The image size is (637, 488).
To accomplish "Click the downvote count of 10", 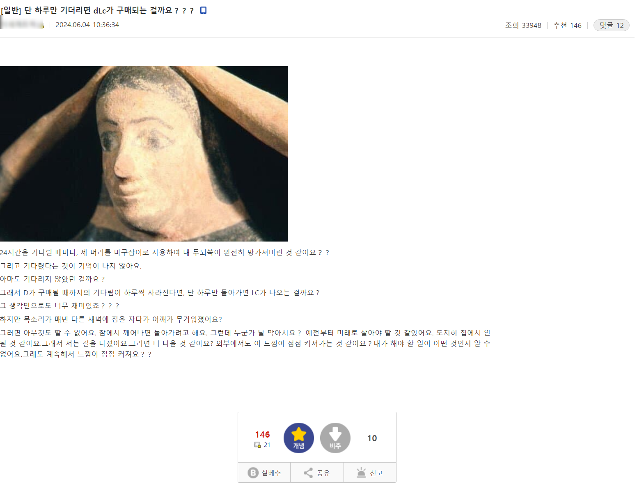I will pyautogui.click(x=372, y=438).
